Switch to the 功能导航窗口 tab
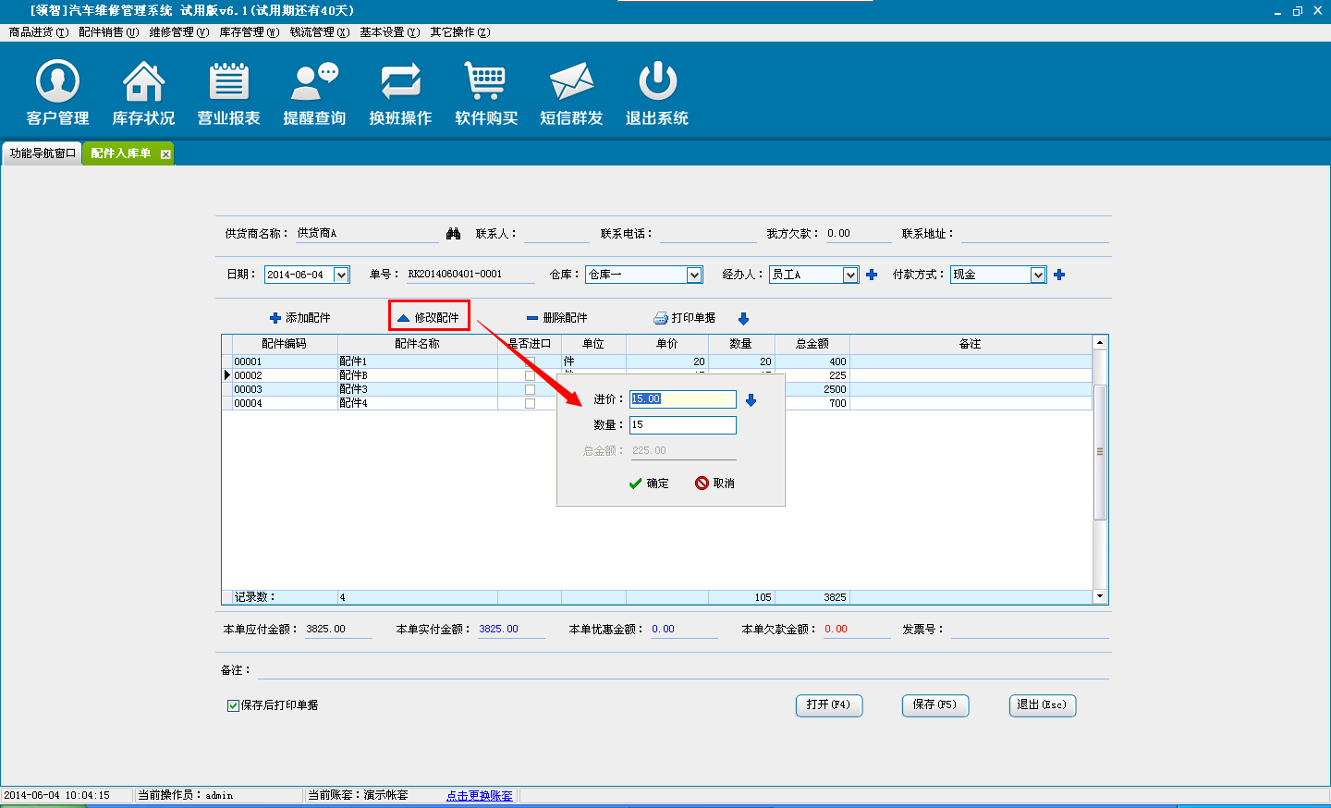This screenshot has width=1331, height=808. click(43, 153)
